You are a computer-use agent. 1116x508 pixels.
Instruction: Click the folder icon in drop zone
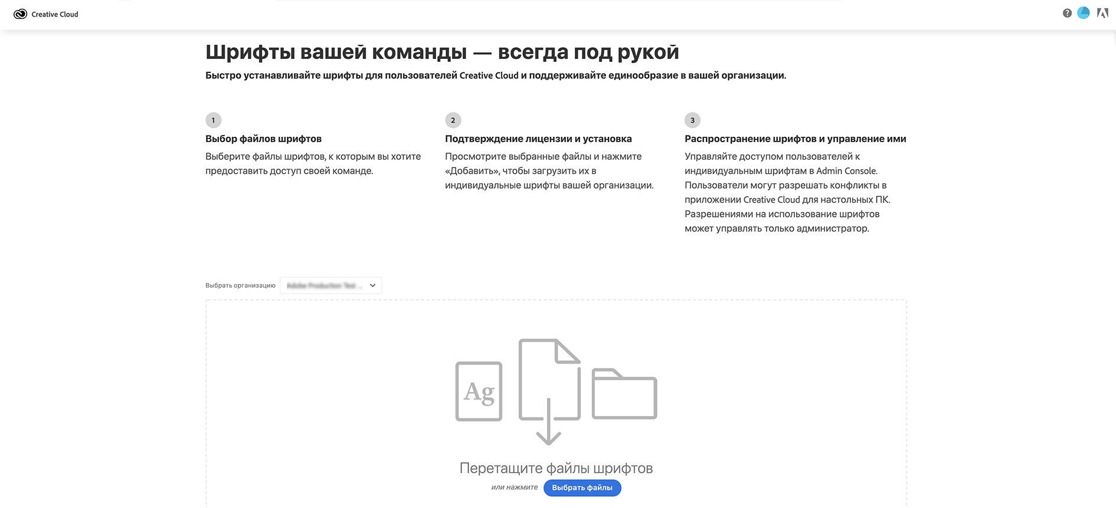tap(624, 394)
